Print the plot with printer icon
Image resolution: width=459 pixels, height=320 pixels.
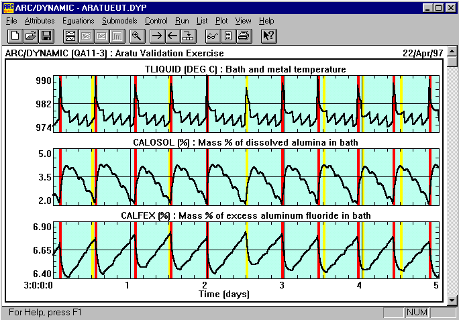coord(244,36)
